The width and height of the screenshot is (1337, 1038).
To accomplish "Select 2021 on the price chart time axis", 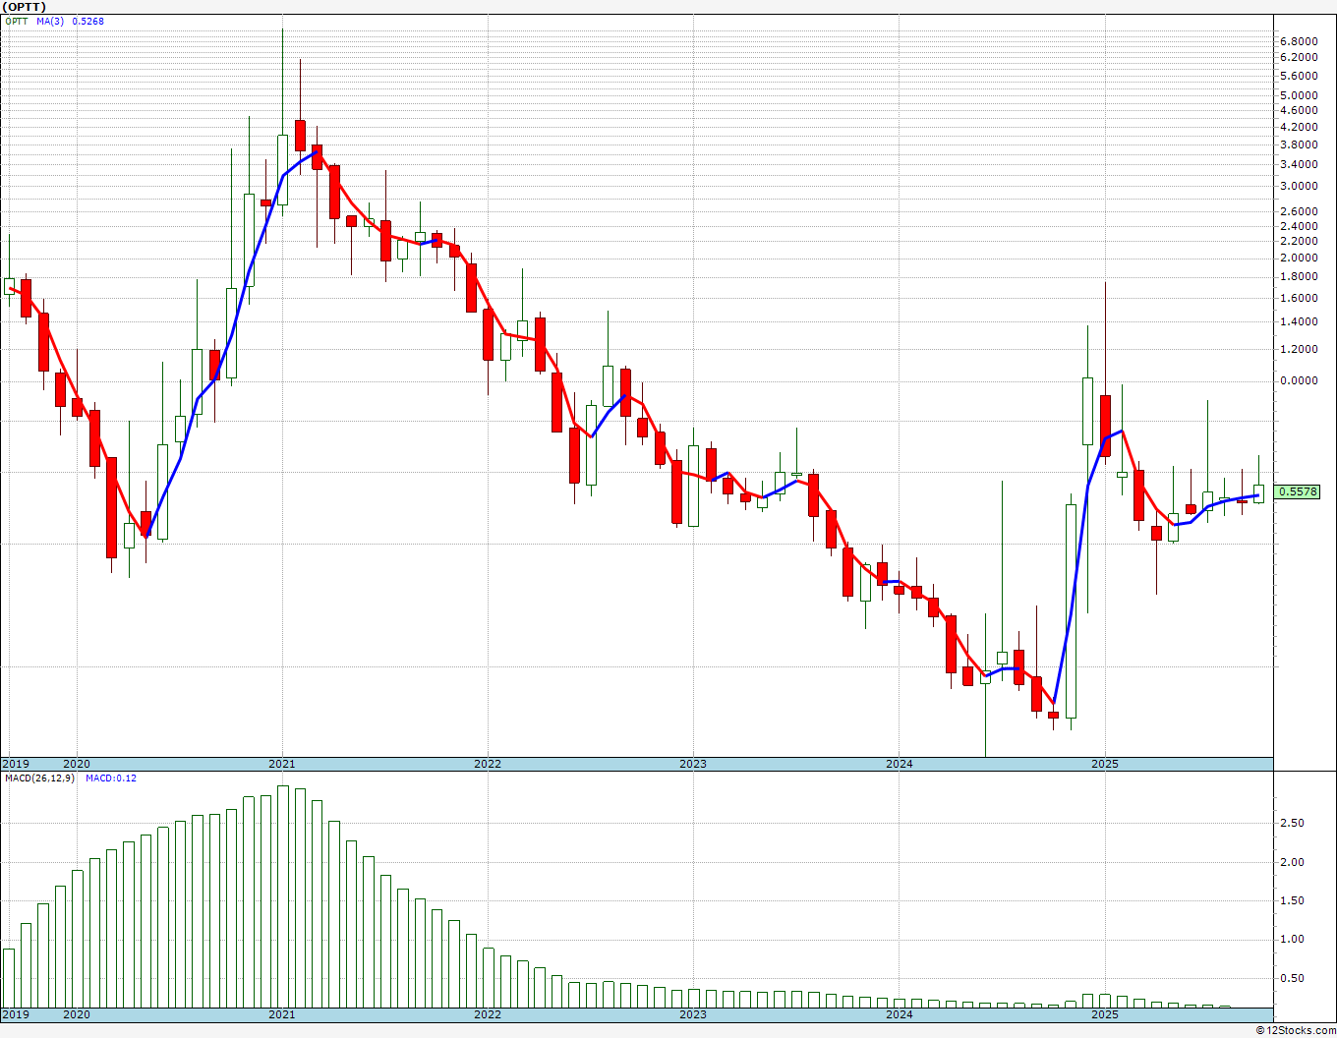I will click(x=281, y=764).
